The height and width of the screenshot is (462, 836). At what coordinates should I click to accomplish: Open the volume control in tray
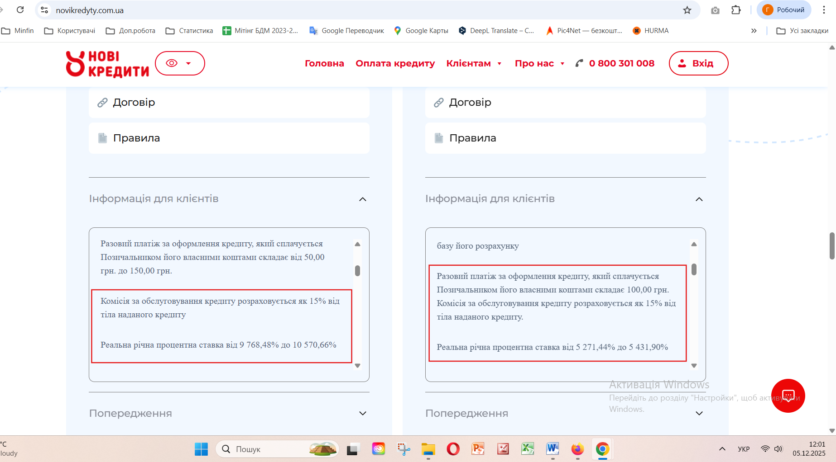[778, 449]
